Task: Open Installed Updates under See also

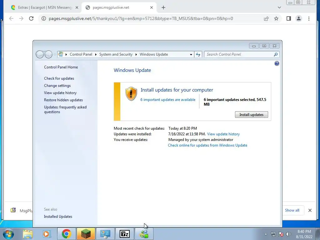Action: pos(58,217)
